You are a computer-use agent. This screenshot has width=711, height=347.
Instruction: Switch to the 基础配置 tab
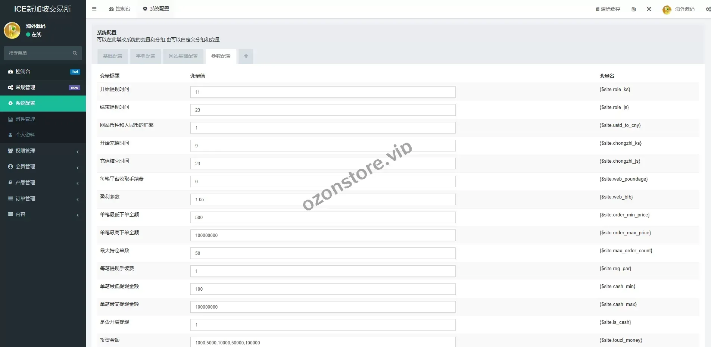[113, 56]
